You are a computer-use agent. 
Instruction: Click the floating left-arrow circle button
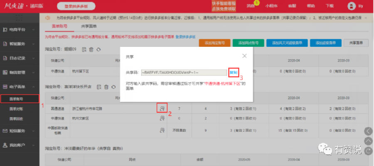[369, 131]
